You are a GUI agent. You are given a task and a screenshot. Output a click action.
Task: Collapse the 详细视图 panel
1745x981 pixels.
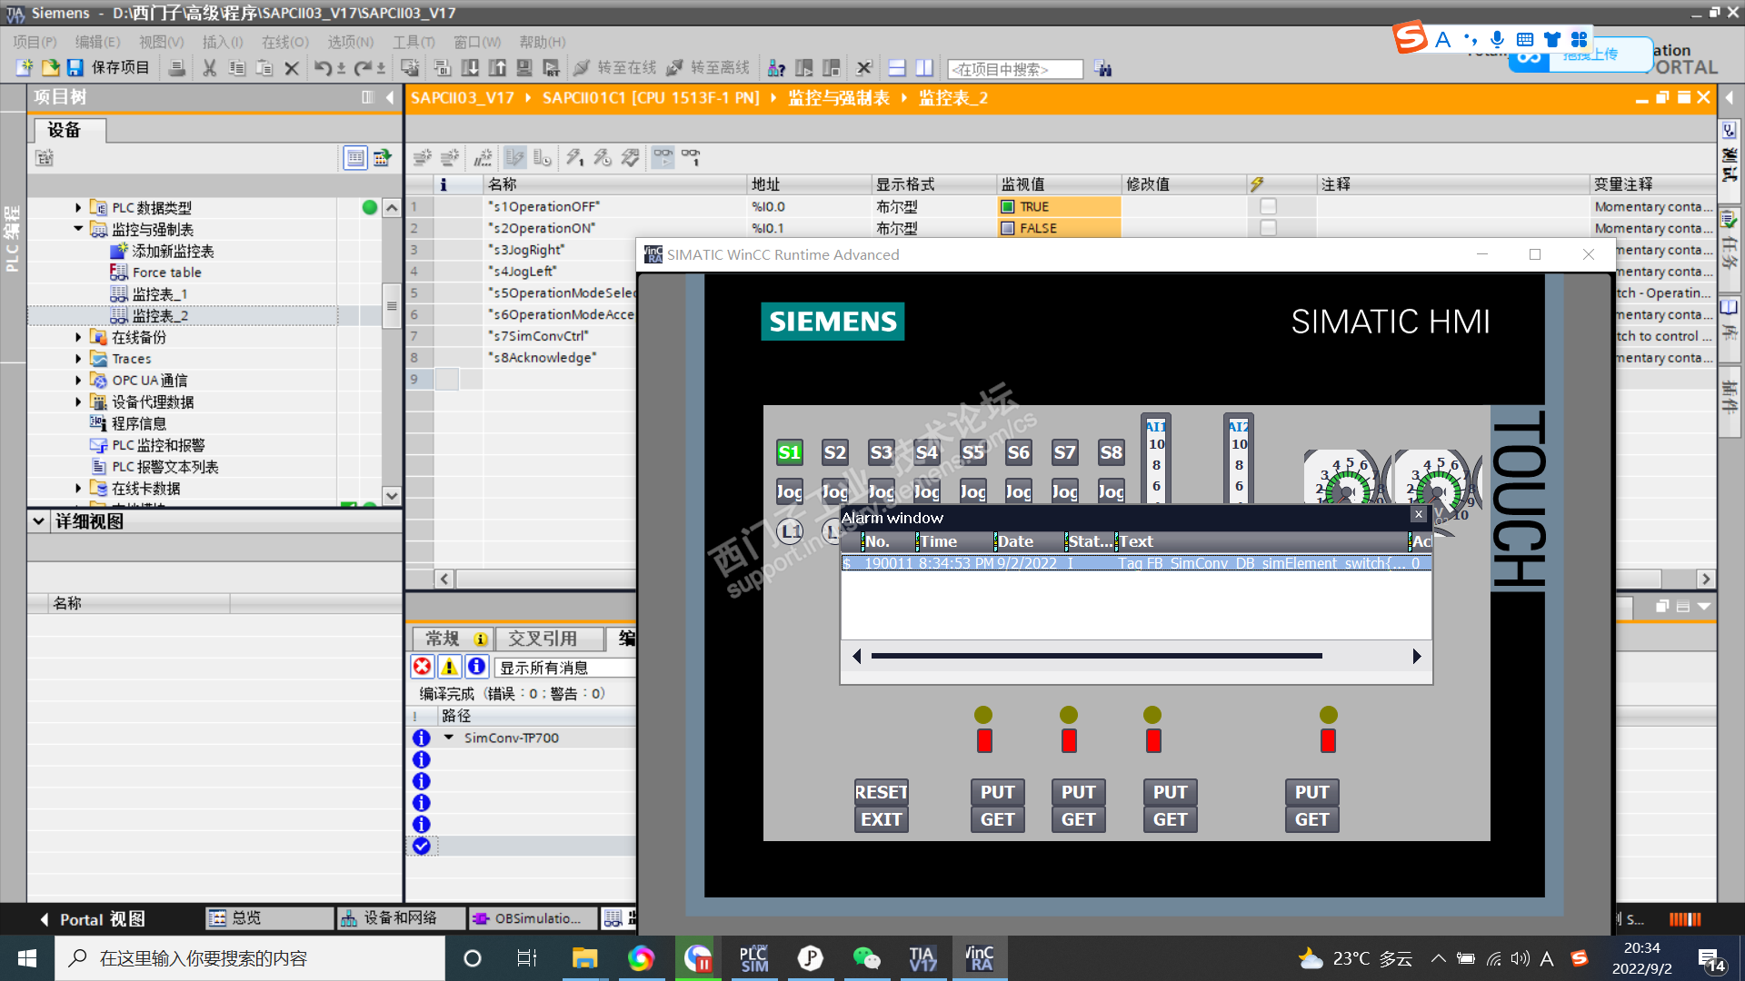38,521
